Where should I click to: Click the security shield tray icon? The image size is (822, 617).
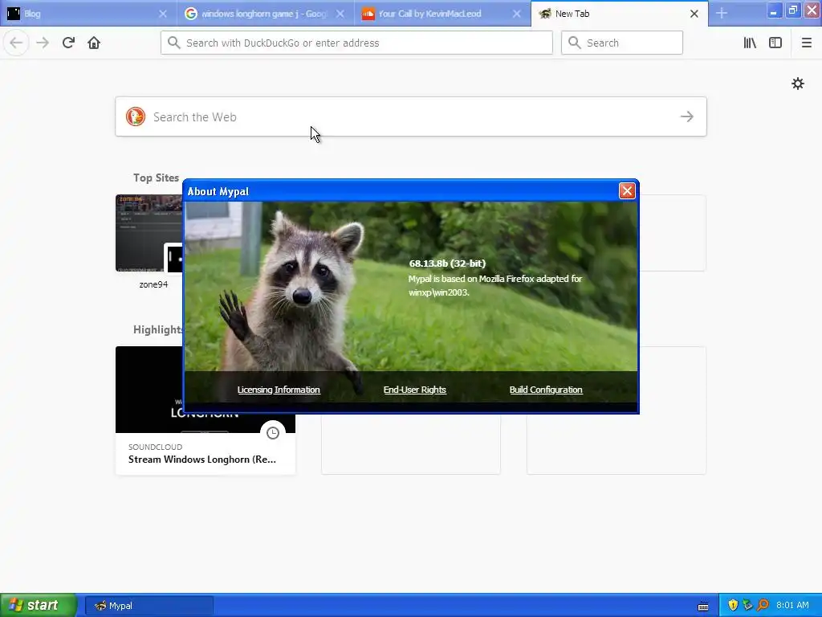coord(733,605)
